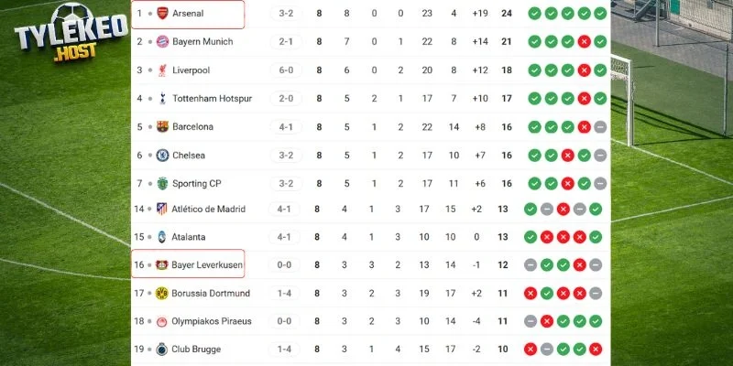Click the Club Brugge badge icon
The width and height of the screenshot is (733, 366).
tap(162, 349)
